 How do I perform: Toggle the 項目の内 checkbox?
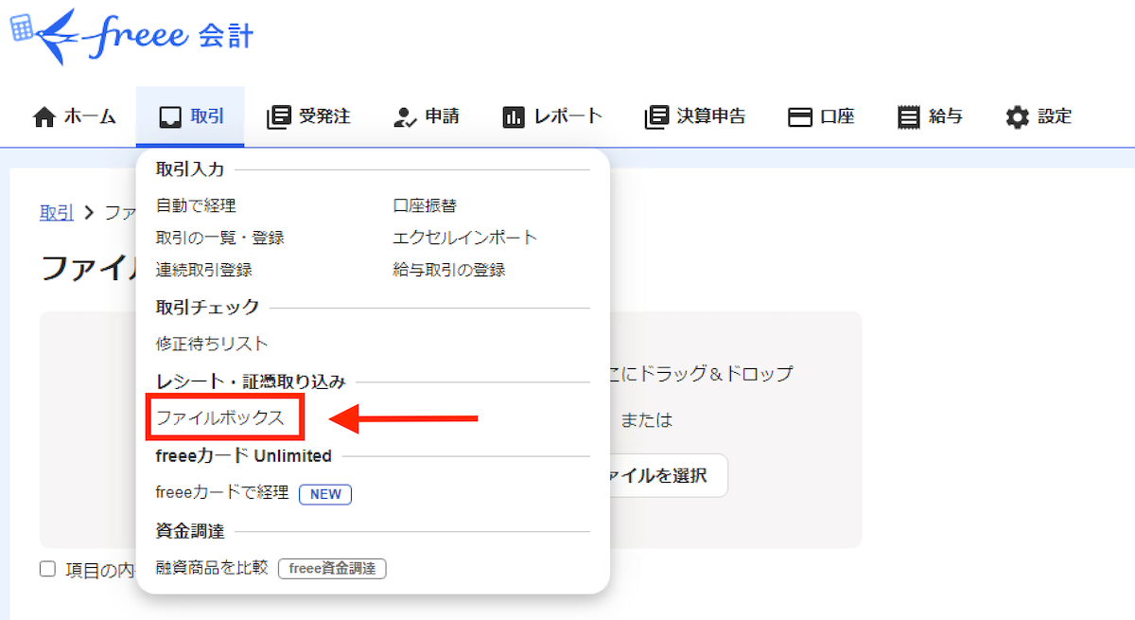(47, 569)
